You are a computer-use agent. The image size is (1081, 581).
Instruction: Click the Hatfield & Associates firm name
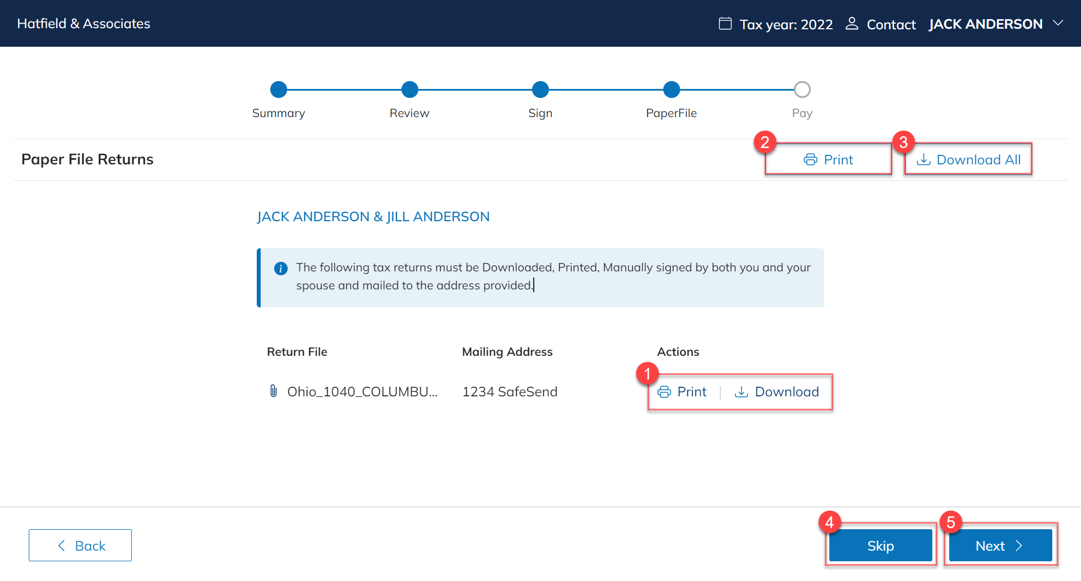click(x=84, y=24)
